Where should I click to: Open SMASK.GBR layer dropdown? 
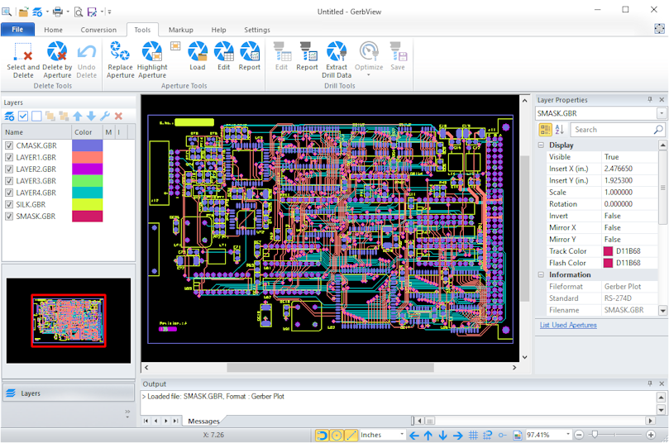(x=662, y=113)
